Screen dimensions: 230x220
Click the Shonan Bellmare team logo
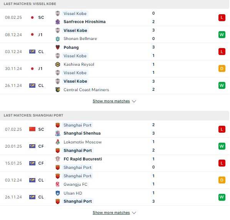[x=58, y=39]
